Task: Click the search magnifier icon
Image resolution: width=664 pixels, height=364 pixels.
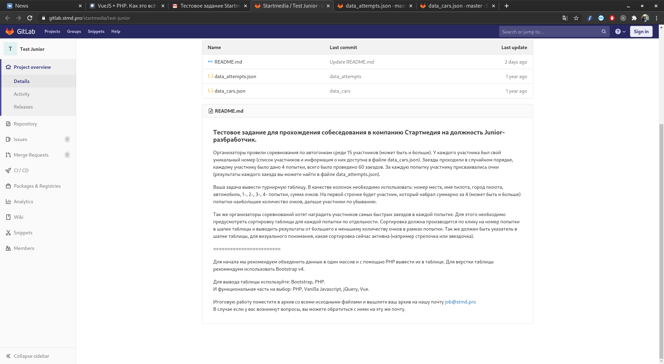Action: pos(604,31)
